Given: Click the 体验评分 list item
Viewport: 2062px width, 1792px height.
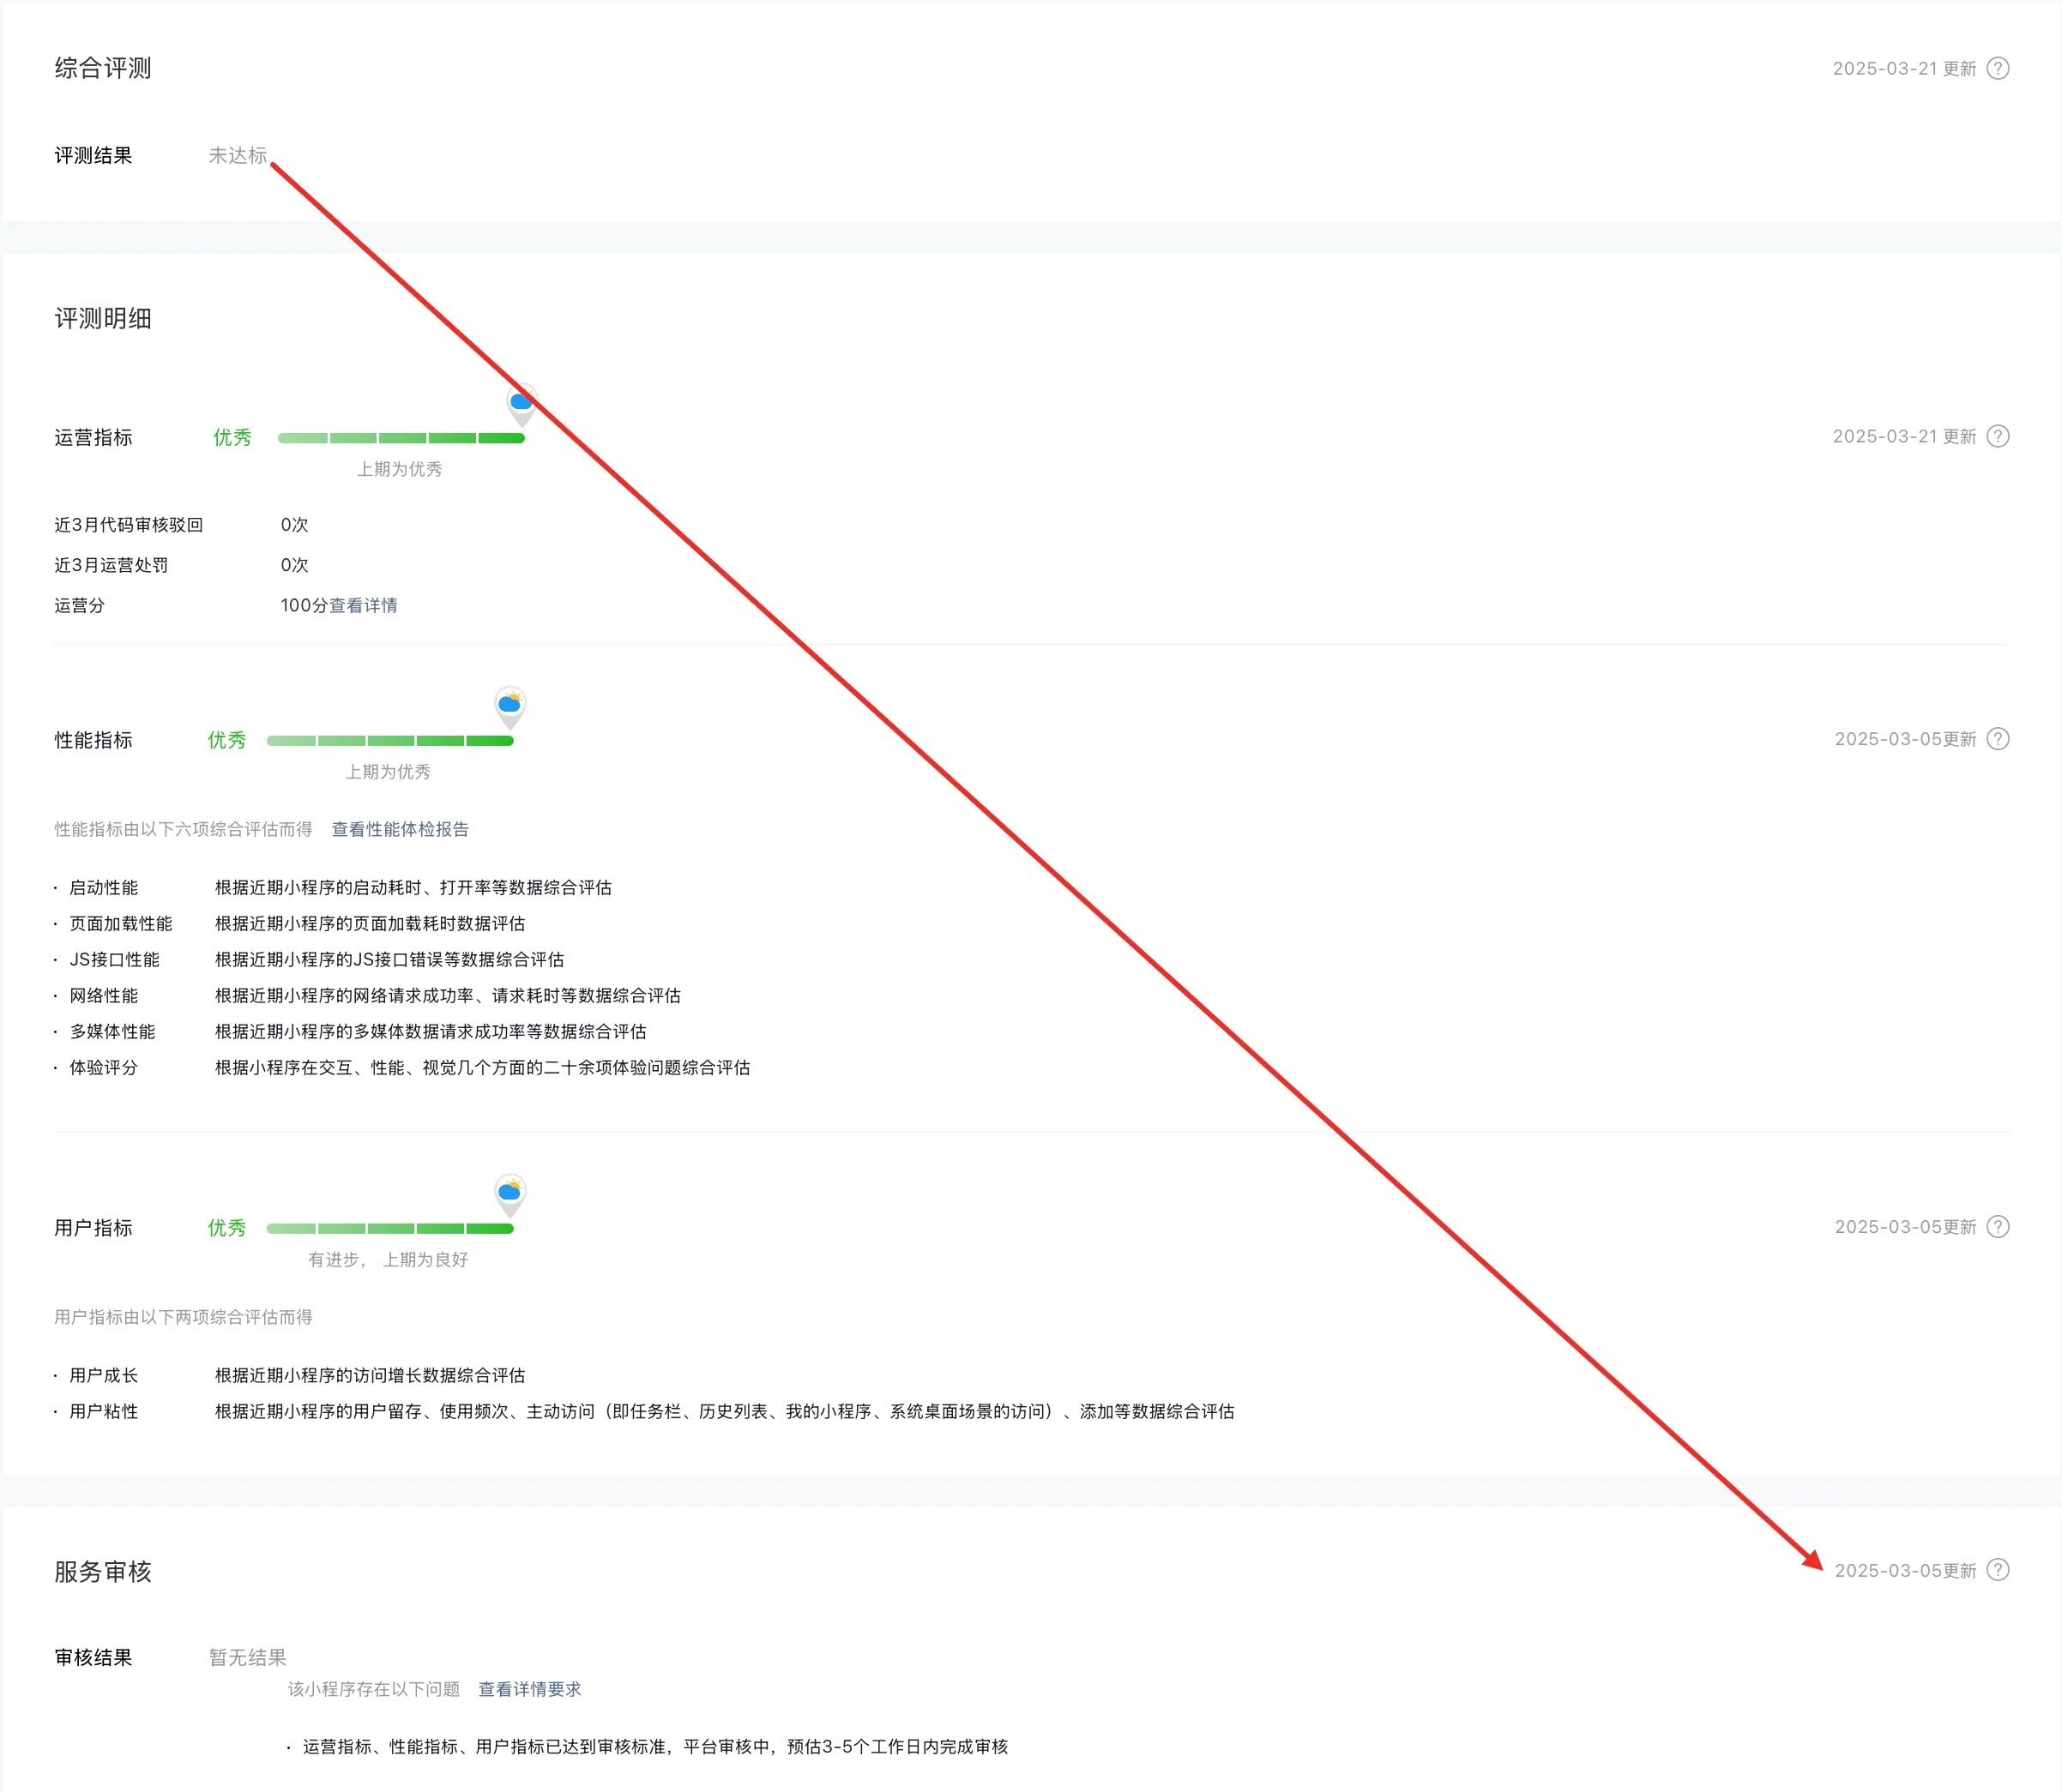Looking at the screenshot, I should [103, 1068].
